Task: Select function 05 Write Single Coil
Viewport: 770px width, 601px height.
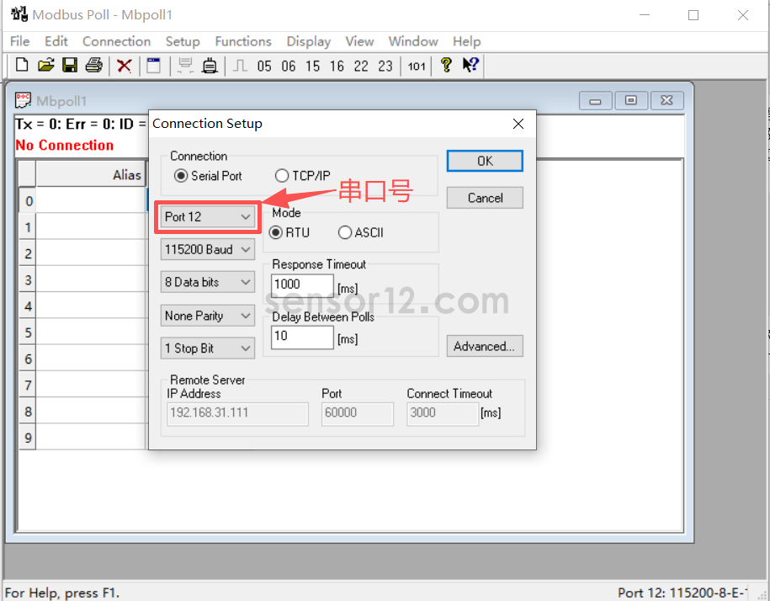Action: coord(264,65)
